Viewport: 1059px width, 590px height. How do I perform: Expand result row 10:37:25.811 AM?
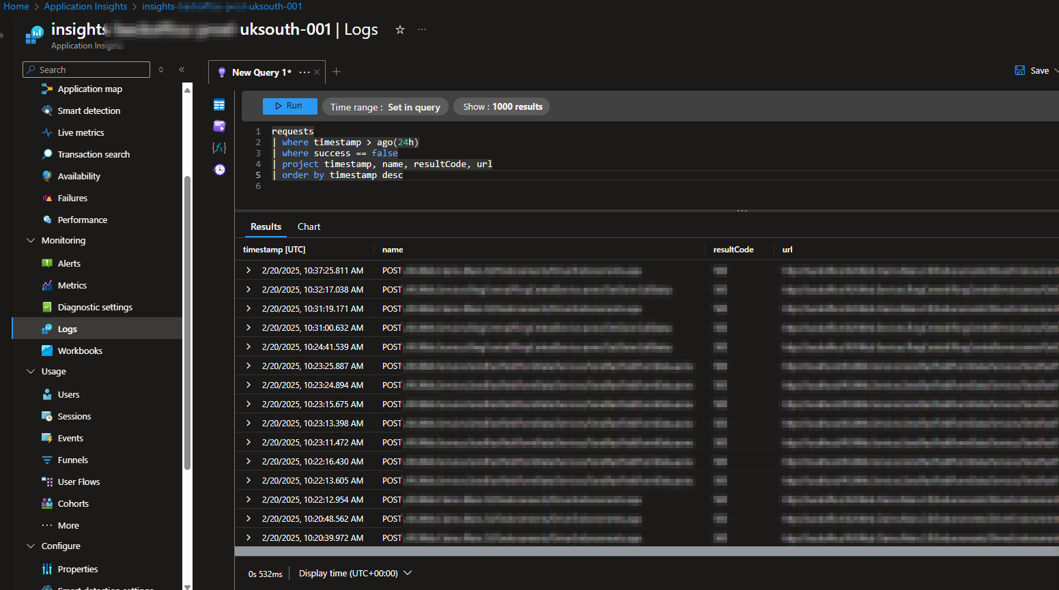(x=249, y=270)
